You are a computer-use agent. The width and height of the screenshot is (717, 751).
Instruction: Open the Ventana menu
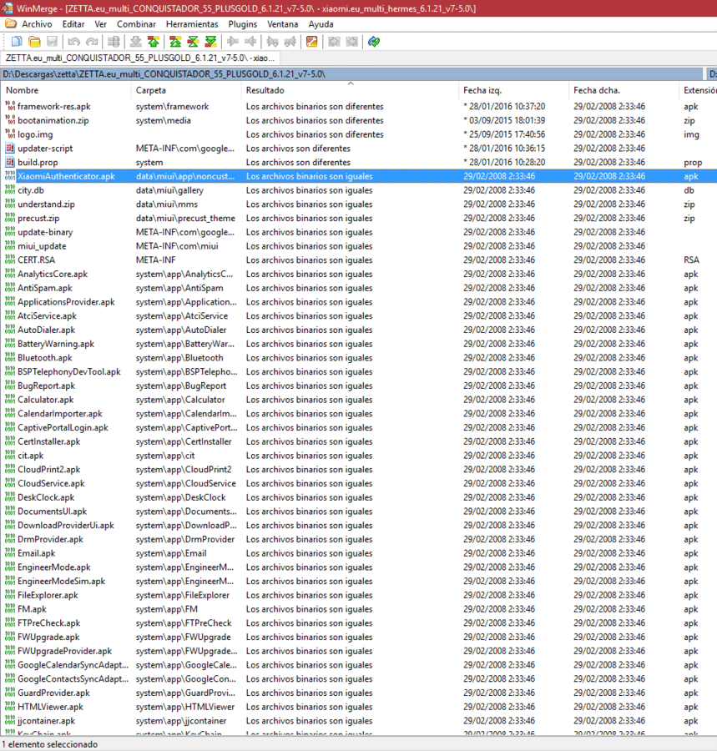click(283, 24)
